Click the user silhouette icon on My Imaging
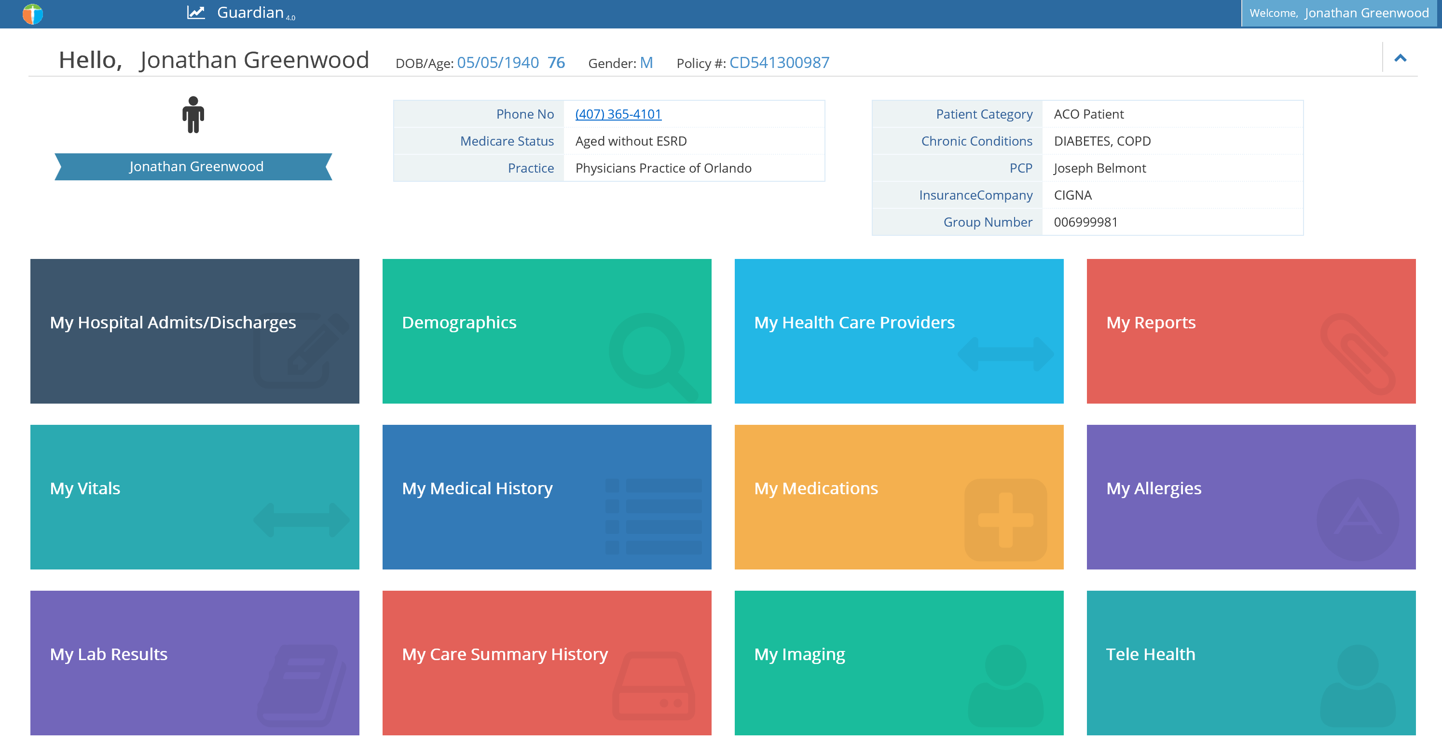 point(1005,686)
